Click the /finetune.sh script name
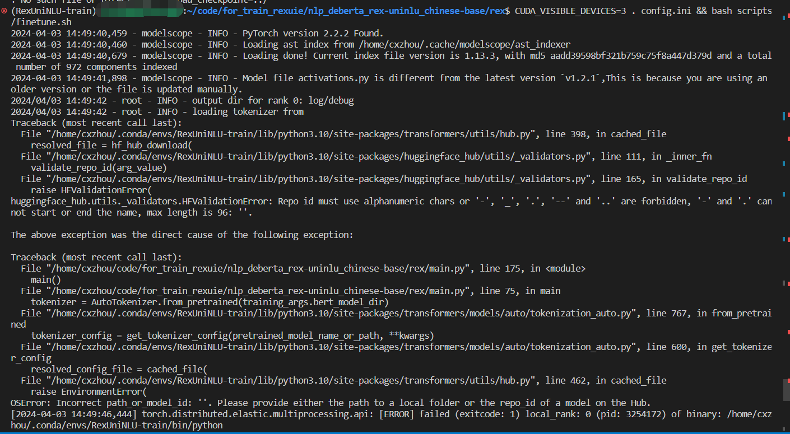This screenshot has width=790, height=434. [41, 22]
